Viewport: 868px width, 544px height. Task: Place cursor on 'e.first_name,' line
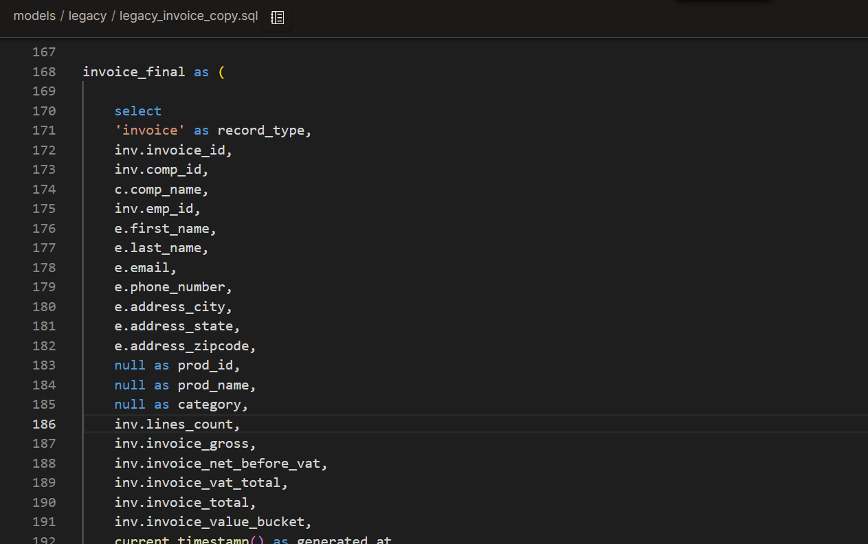[166, 228]
